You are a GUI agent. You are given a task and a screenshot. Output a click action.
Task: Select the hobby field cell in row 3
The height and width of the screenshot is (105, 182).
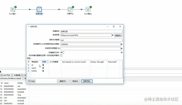click(x=34, y=71)
